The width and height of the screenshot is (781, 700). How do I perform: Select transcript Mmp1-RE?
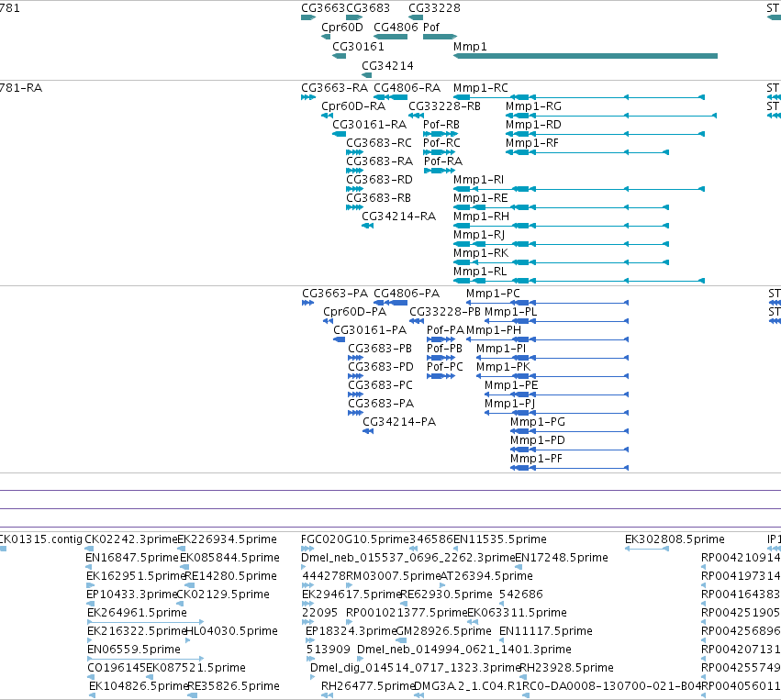561,207
